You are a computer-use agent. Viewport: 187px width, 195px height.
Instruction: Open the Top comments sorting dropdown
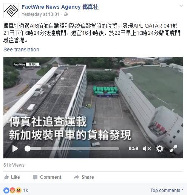[167, 190]
